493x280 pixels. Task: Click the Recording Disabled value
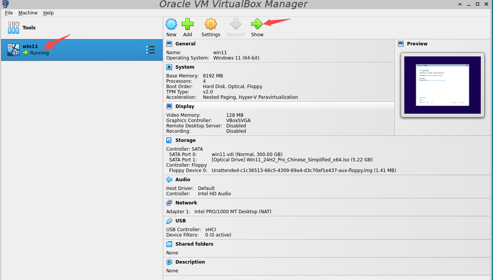click(x=236, y=131)
